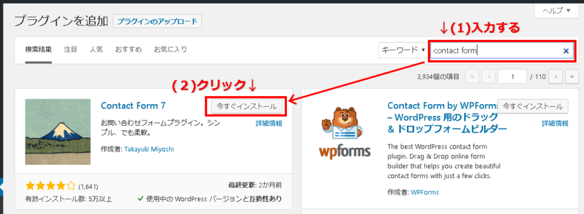Image resolution: width=584 pixels, height=214 pixels.
Task: Open the ヘルプ help dropdown
Action: (556, 11)
